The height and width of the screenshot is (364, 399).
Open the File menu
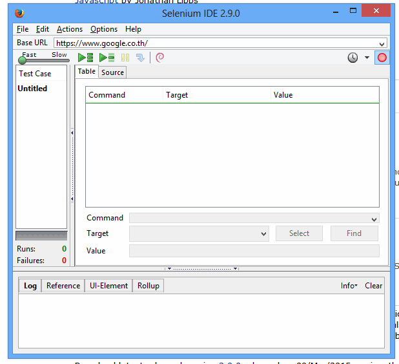coord(23,29)
